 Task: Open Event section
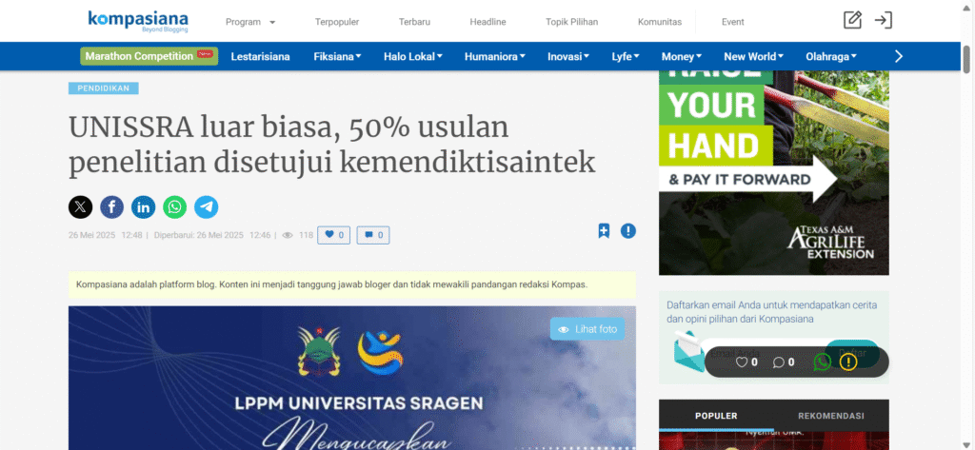click(732, 22)
